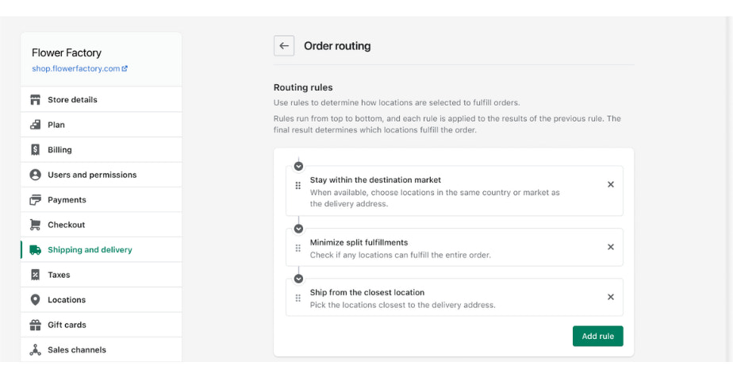This screenshot has height=385, width=733.
Task: Navigate to Taxes settings
Action: point(59,275)
